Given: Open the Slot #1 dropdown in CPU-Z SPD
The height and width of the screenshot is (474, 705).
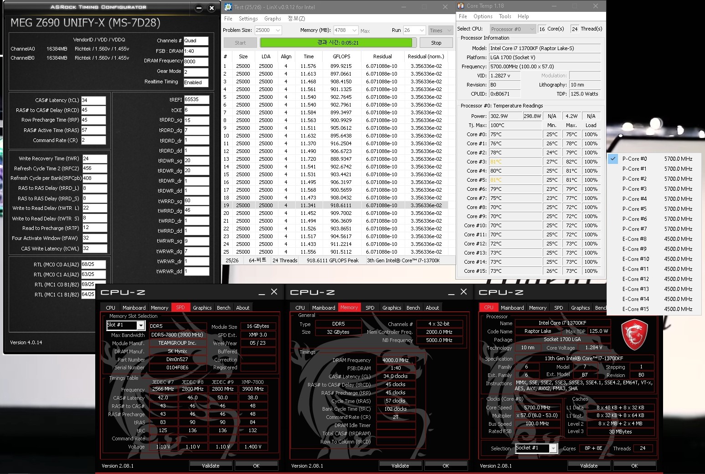Looking at the screenshot, I should pyautogui.click(x=141, y=325).
